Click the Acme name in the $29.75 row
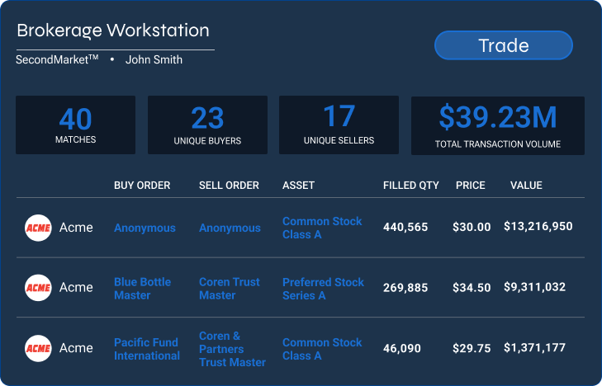The height and width of the screenshot is (386, 602). pyautogui.click(x=76, y=348)
